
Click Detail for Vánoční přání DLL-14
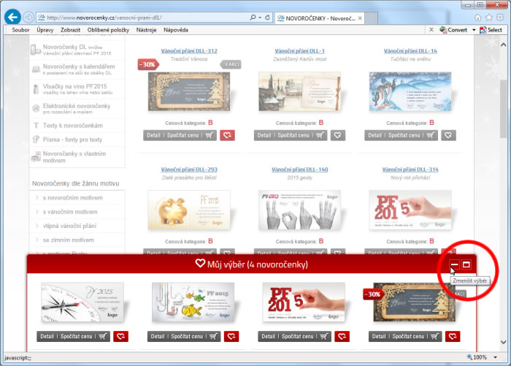(374, 135)
